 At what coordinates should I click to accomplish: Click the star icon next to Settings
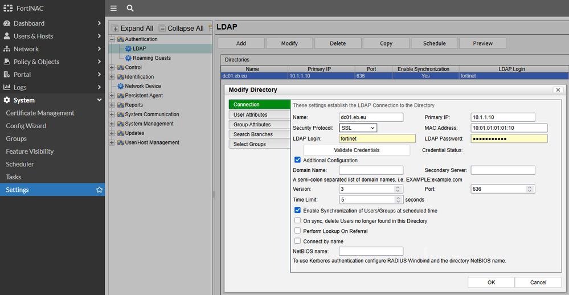(x=100, y=190)
